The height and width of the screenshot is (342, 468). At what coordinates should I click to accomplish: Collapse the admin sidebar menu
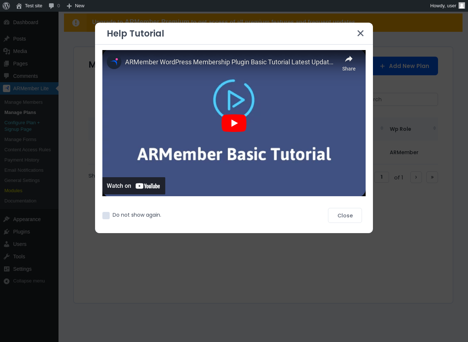(x=29, y=281)
